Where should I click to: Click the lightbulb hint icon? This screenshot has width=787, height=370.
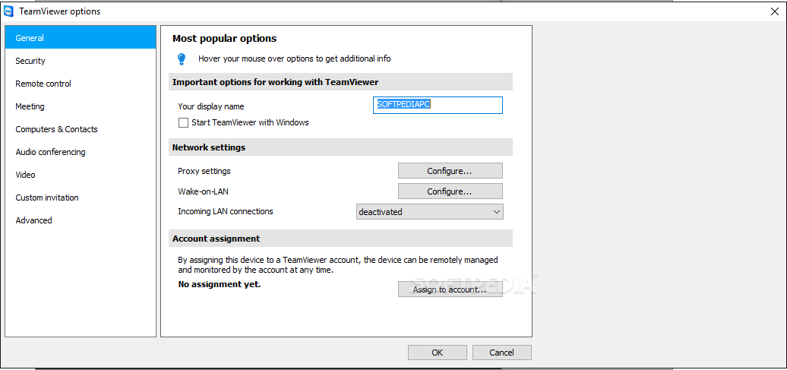tap(182, 59)
